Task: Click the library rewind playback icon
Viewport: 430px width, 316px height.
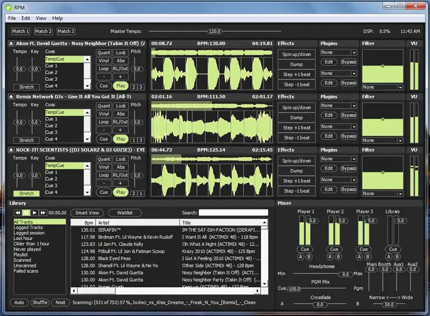Action: [18, 212]
